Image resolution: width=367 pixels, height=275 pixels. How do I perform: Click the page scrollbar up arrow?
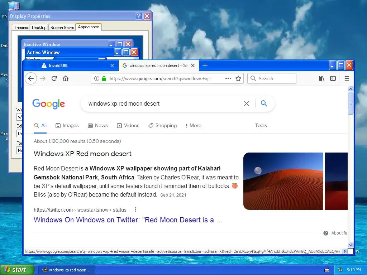(351, 89)
